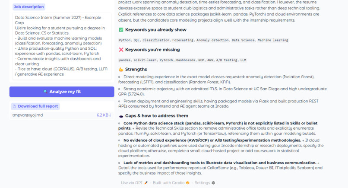Image resolution: width=348 pixels, height=188 pixels.
Task: Click the Anomaly detection keyword tag
Action: (x=212, y=40)
